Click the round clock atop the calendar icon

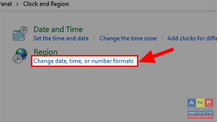(24, 30)
